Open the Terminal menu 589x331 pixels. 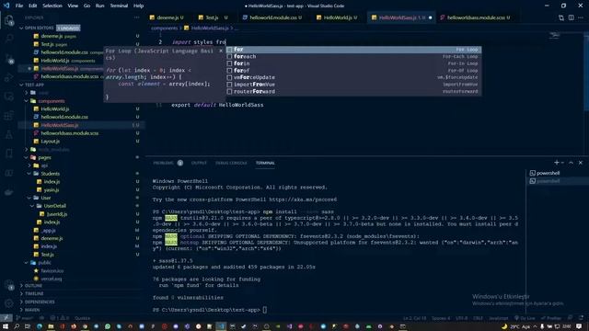[x=119, y=6]
